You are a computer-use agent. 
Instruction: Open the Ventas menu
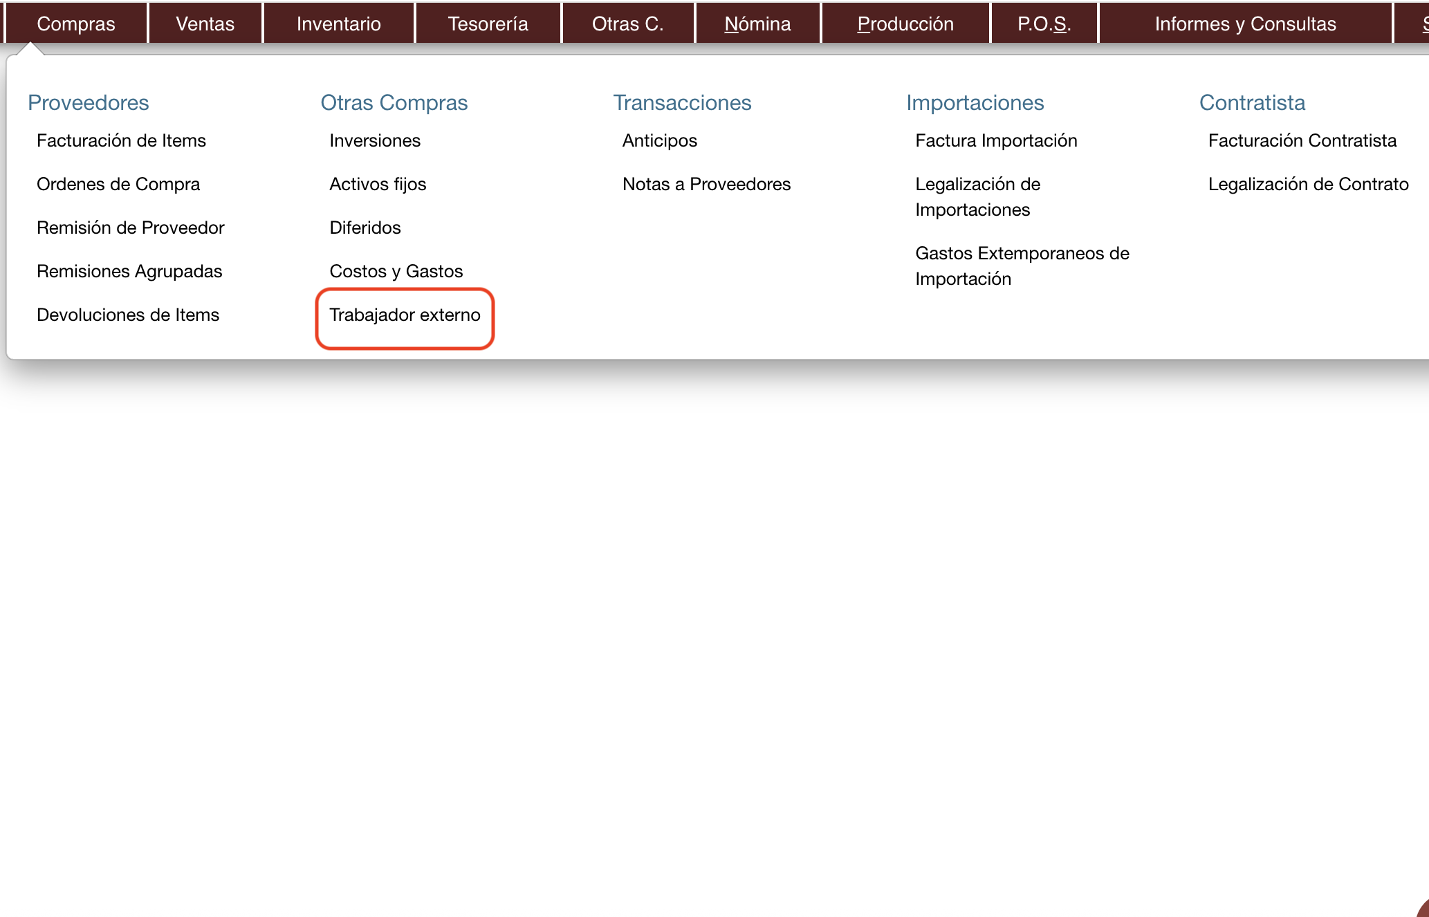click(x=205, y=24)
